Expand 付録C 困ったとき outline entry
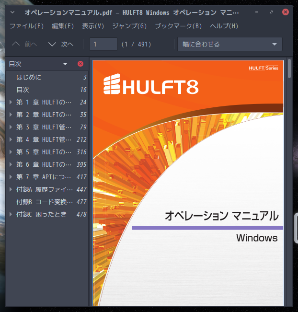The width and height of the screenshot is (298, 312). pyautogui.click(x=11, y=214)
